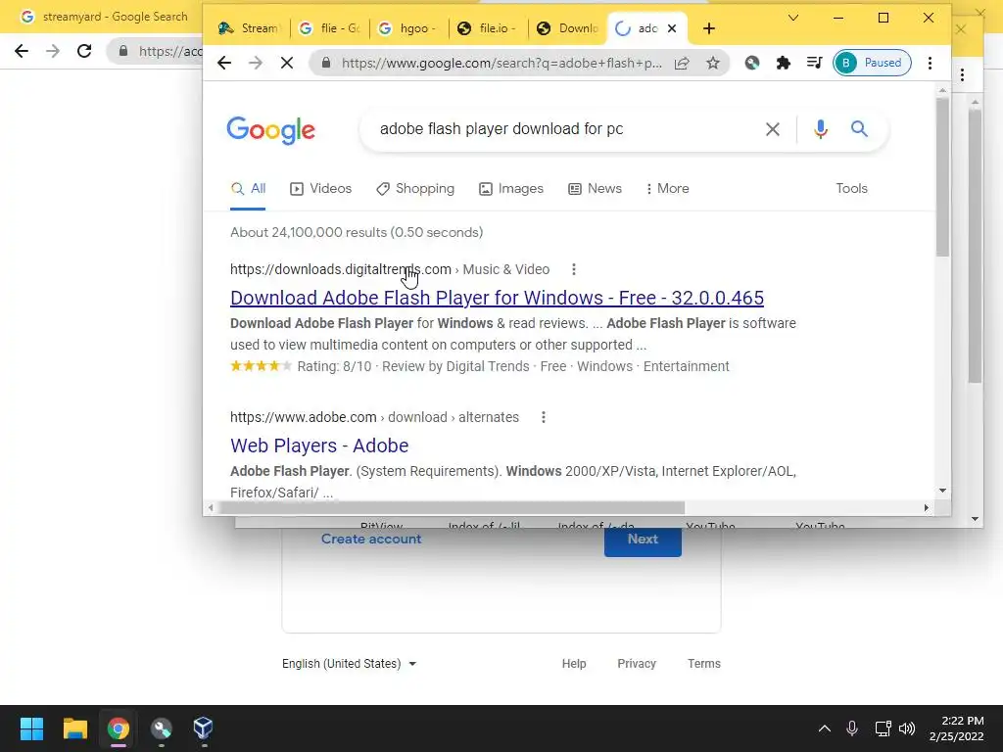
Task: Click the horizontal scrollbar thumb
Action: pos(452,508)
